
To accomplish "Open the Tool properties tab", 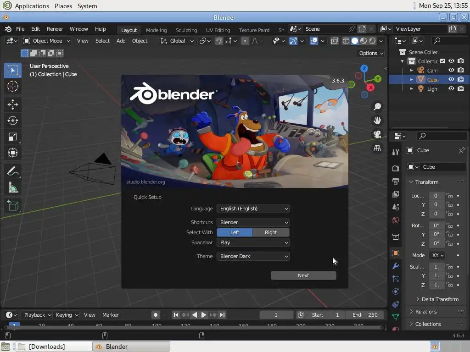I will 395,152.
